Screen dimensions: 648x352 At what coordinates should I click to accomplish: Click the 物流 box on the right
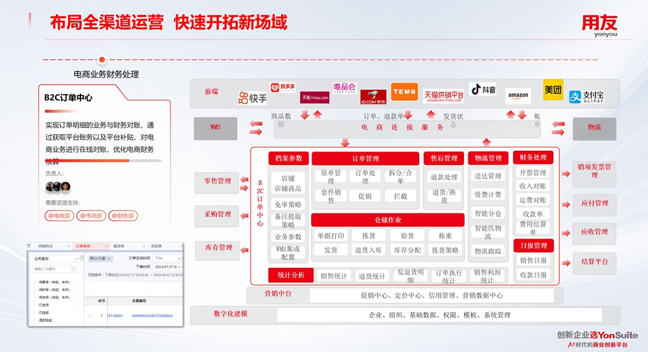(x=594, y=128)
